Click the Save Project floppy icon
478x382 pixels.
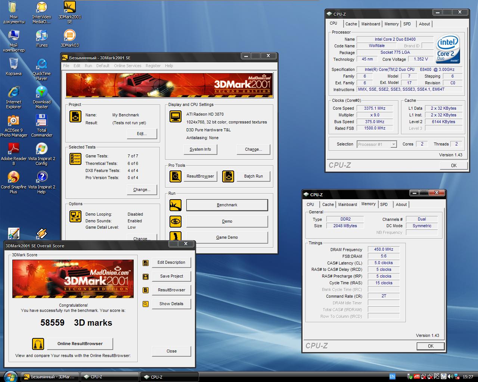(146, 276)
